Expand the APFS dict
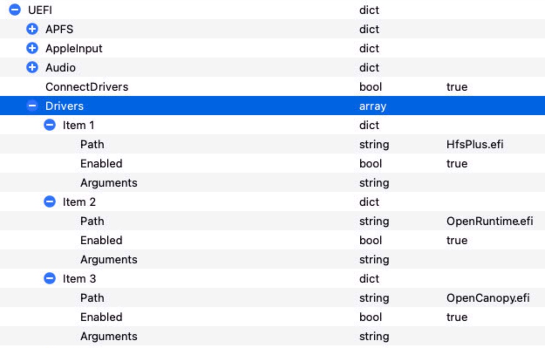 point(32,29)
